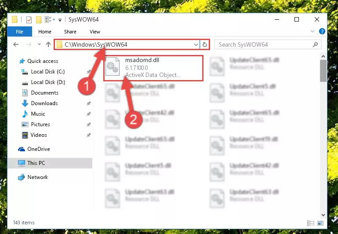The image size is (338, 234).
Task: Click the OneDrive cloud icon
Action: click(22, 149)
